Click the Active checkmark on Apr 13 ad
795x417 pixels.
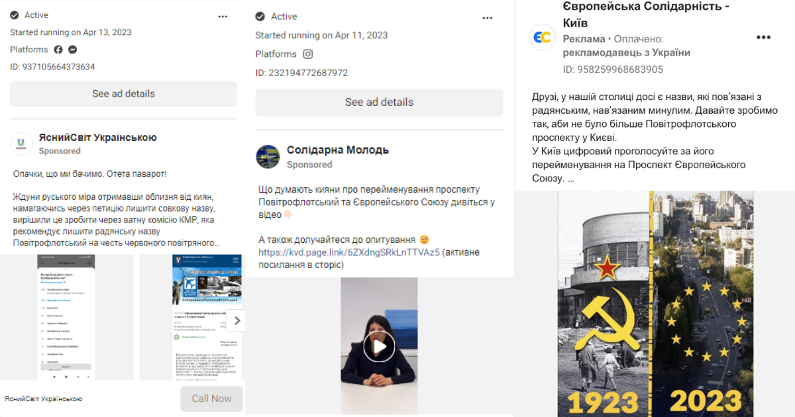pos(15,15)
